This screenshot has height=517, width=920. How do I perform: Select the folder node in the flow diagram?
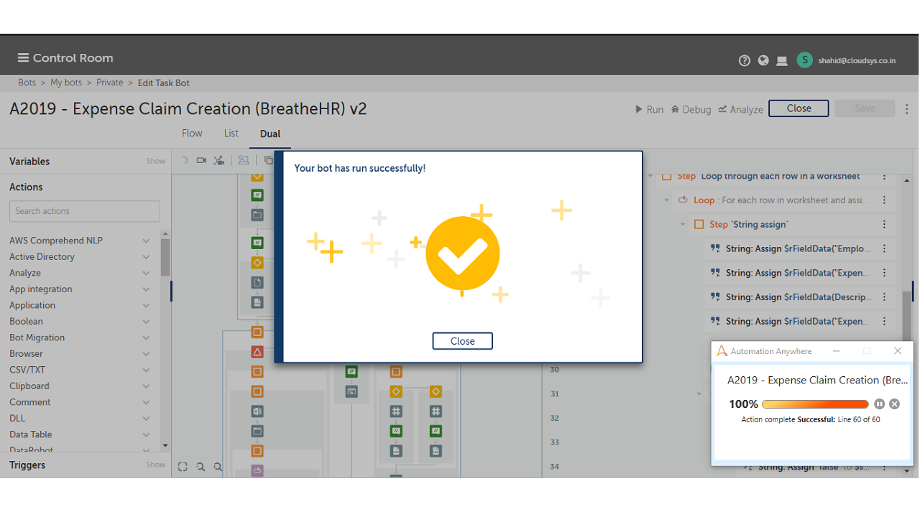257,215
